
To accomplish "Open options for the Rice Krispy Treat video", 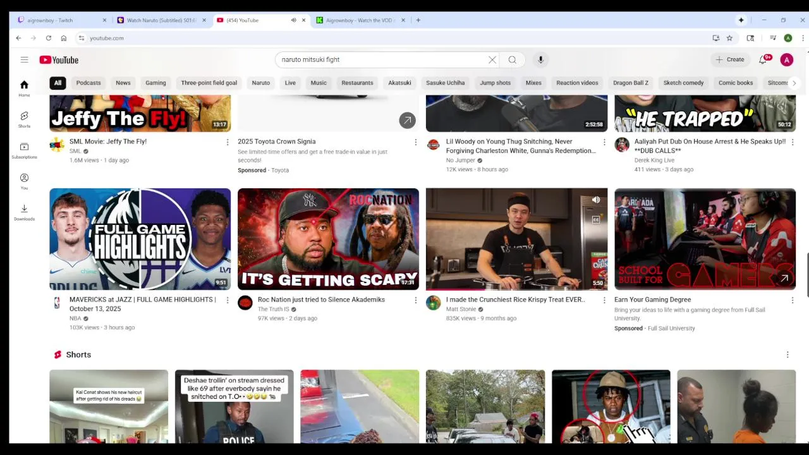I will [604, 300].
